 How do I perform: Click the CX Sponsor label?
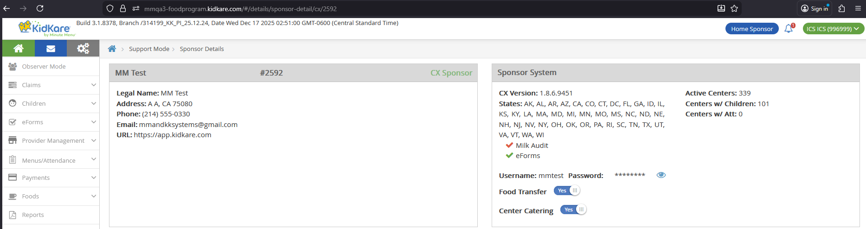tap(451, 73)
